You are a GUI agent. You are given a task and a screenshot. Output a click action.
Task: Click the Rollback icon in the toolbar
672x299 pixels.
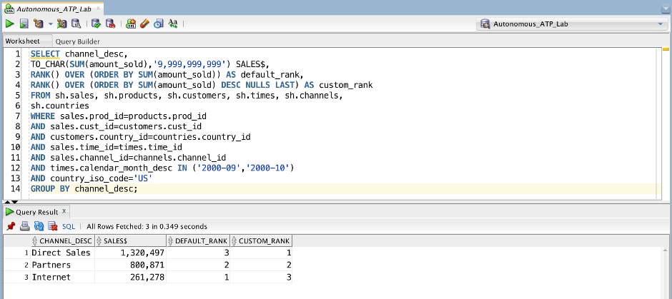click(x=111, y=24)
